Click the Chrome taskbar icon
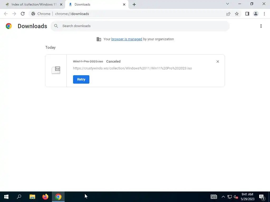 pyautogui.click(x=58, y=197)
